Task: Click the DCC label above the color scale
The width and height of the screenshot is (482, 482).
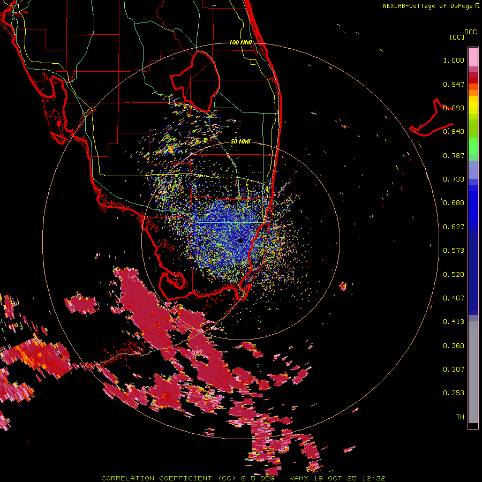Action: [470, 32]
